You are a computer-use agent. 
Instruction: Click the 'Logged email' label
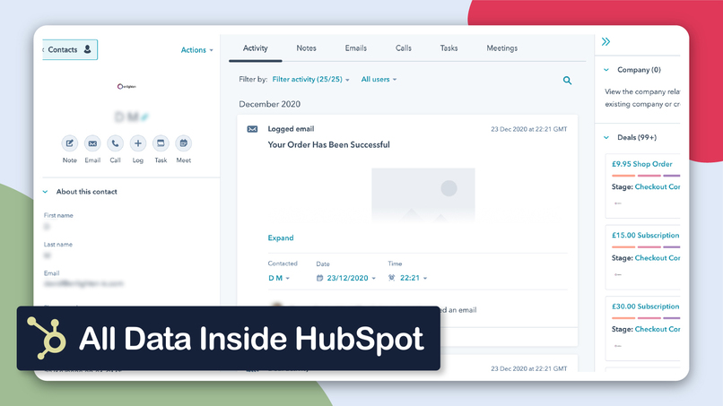click(x=291, y=129)
